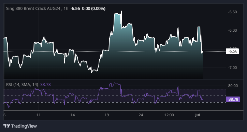Click the date label 24 on time axis
247x132 pixels.
[141, 115]
